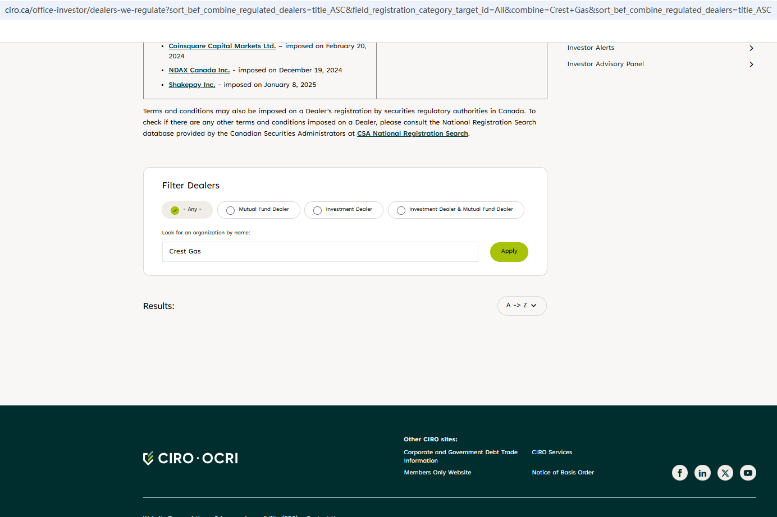Screen dimensions: 777x517
Task: Open the NDAX Canada Inc. link
Action: point(199,71)
